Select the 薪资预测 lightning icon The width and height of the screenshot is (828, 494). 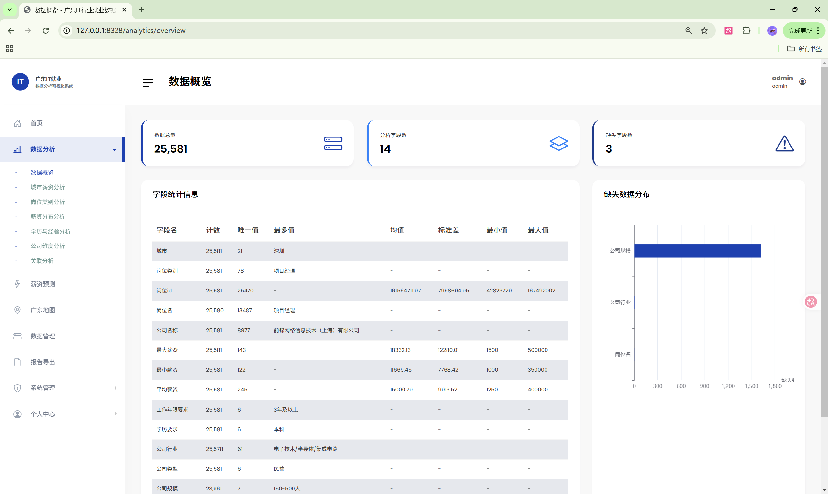(x=17, y=284)
